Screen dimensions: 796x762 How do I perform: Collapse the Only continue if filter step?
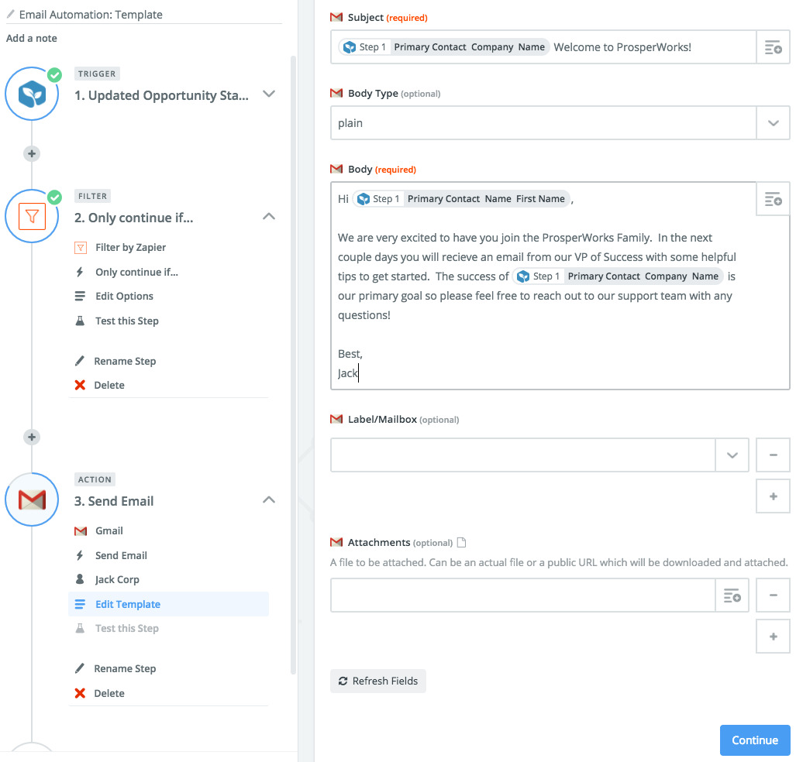269,217
